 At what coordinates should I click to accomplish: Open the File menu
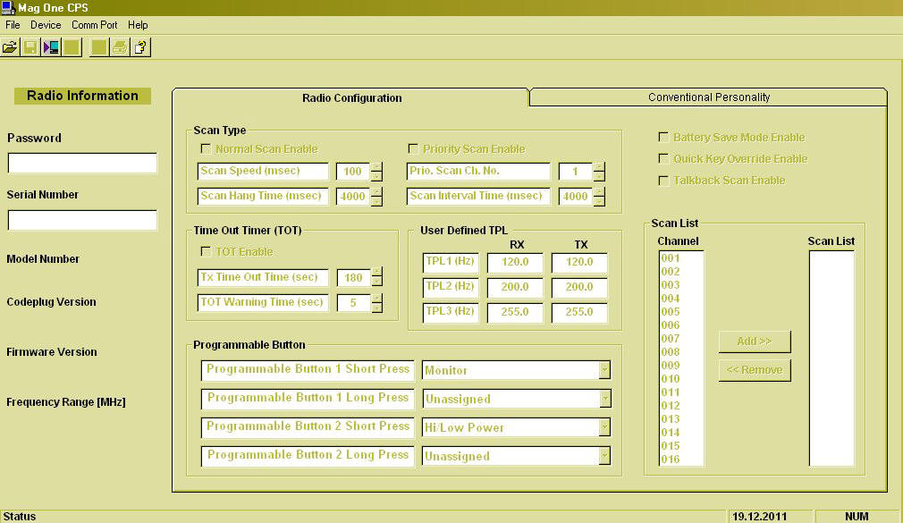click(x=13, y=25)
